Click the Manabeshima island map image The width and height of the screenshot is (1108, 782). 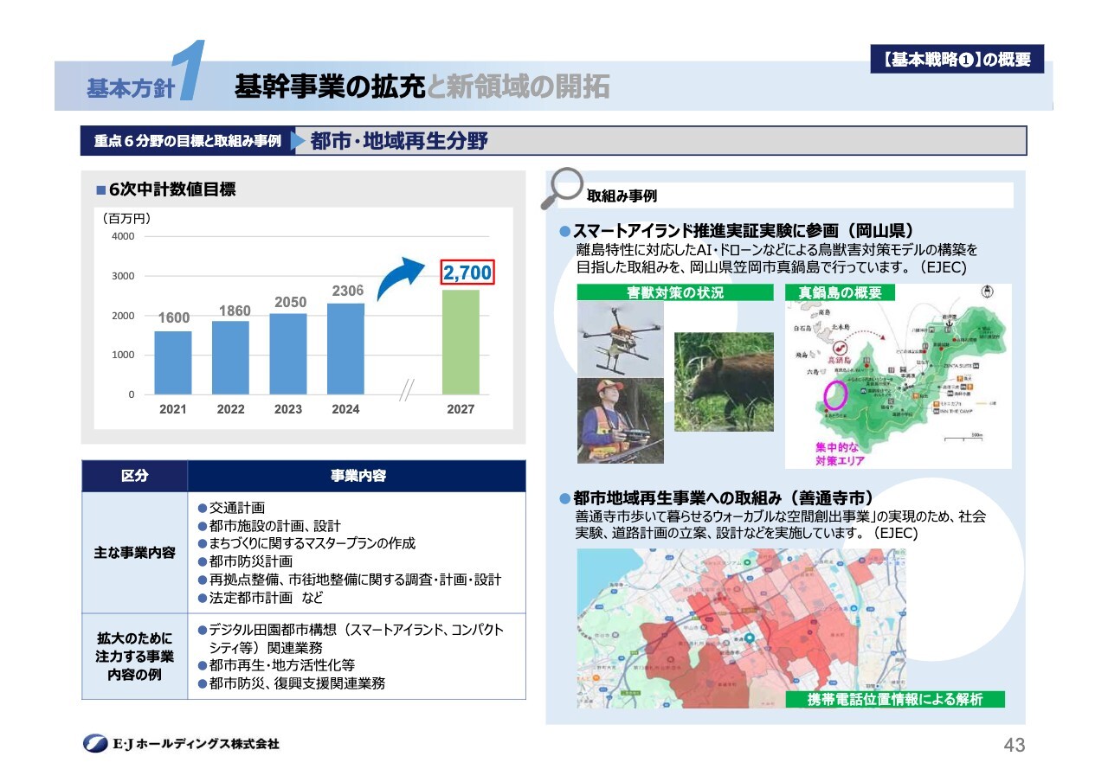pyautogui.click(x=898, y=375)
